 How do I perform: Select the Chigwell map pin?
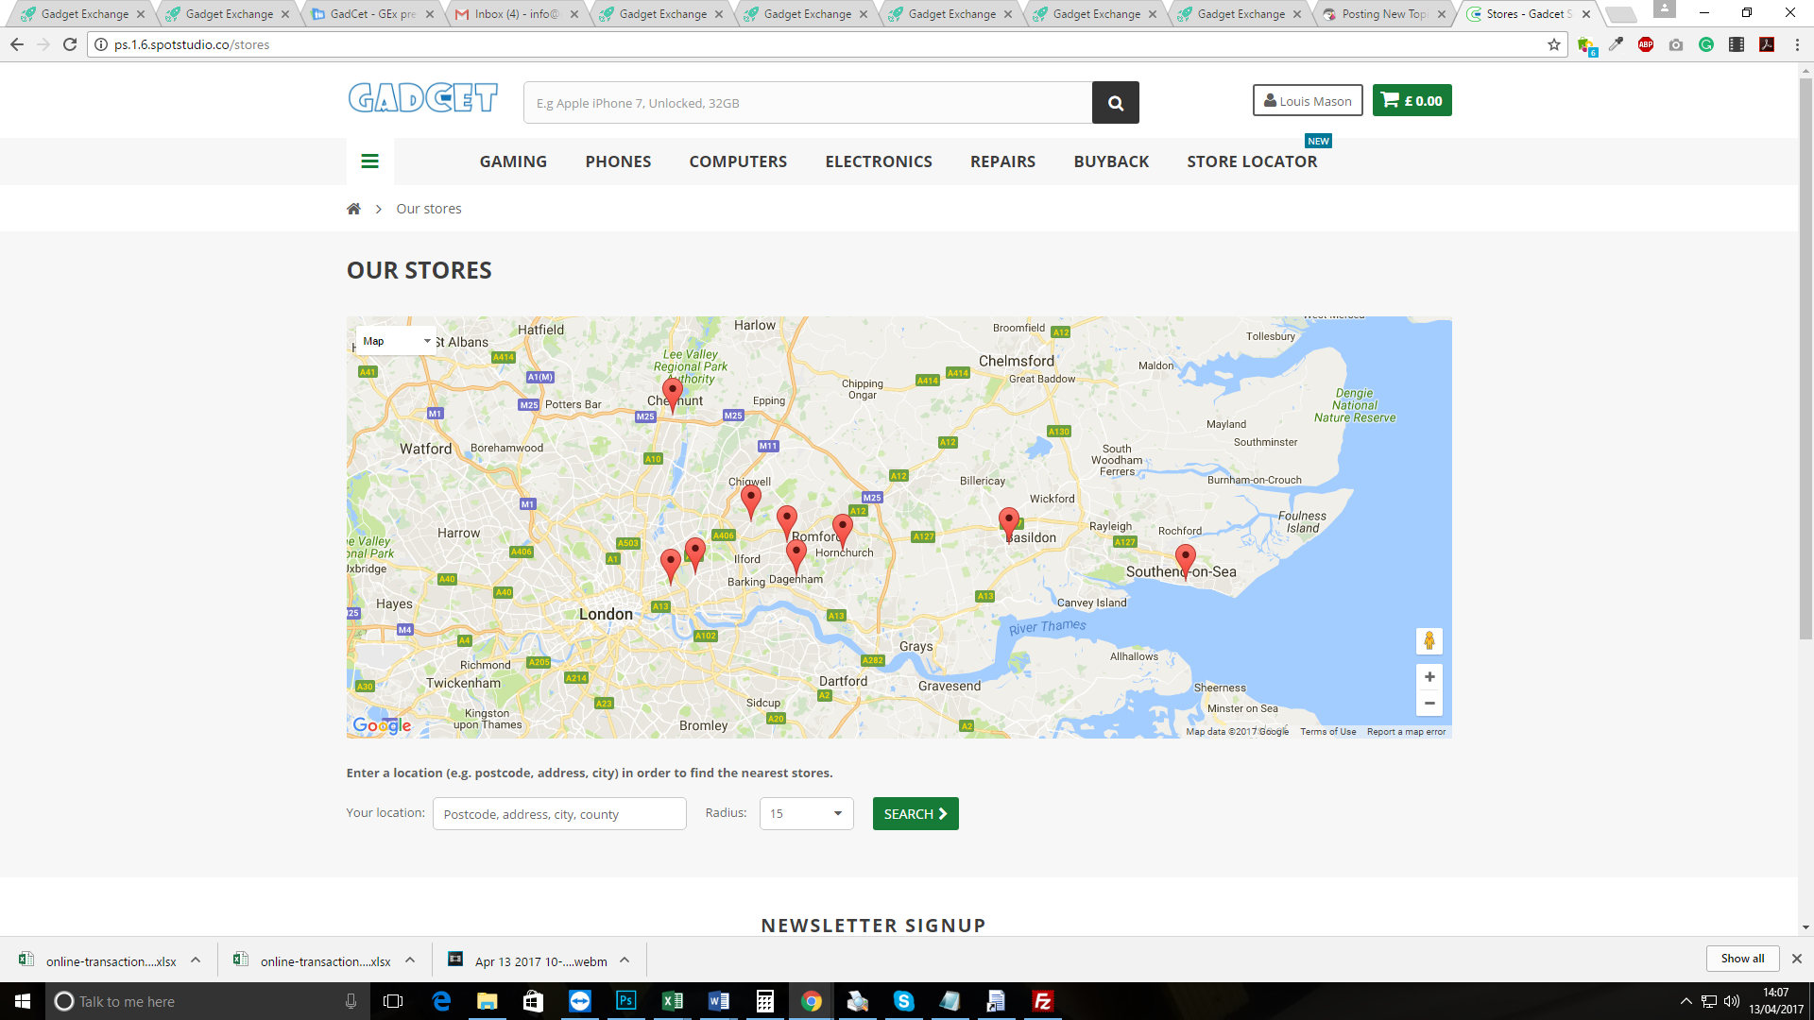coord(751,501)
